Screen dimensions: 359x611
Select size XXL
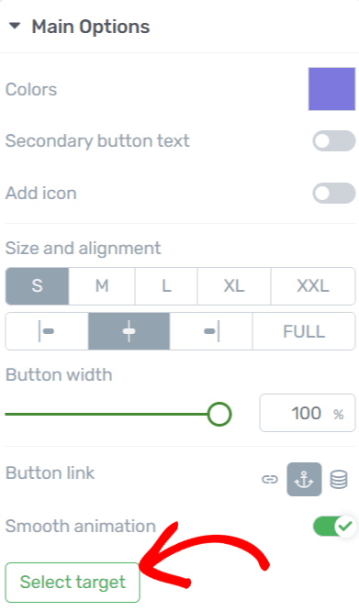tap(313, 286)
